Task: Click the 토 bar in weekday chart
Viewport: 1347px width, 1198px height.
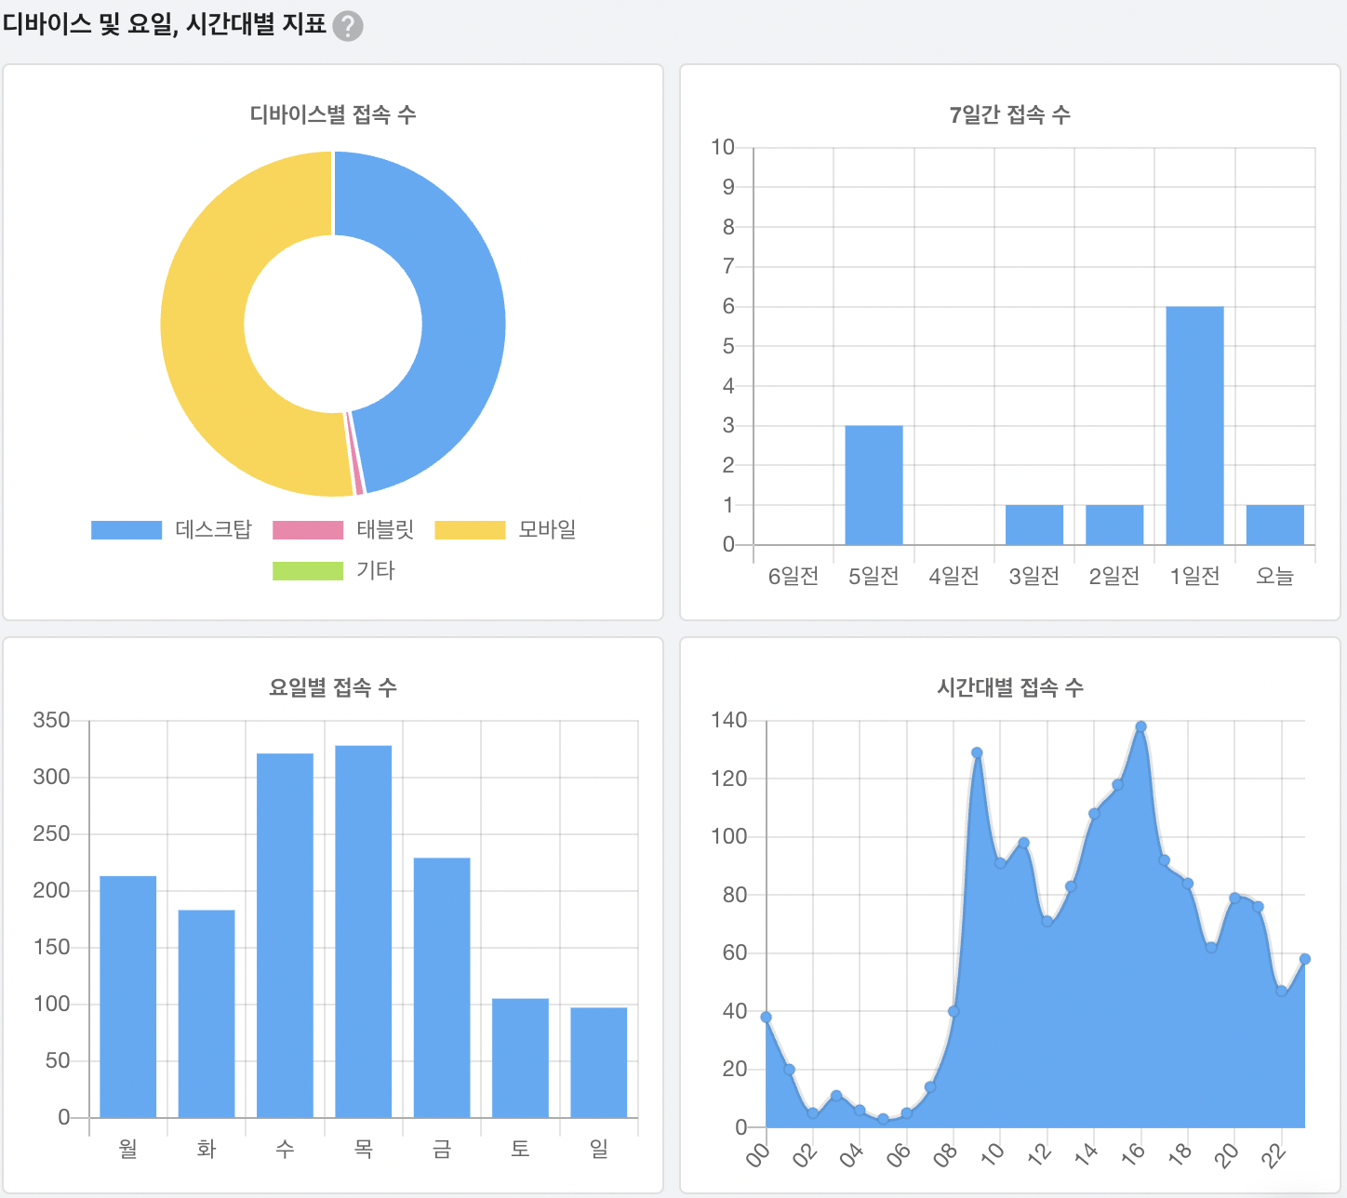Action: pos(520,1058)
